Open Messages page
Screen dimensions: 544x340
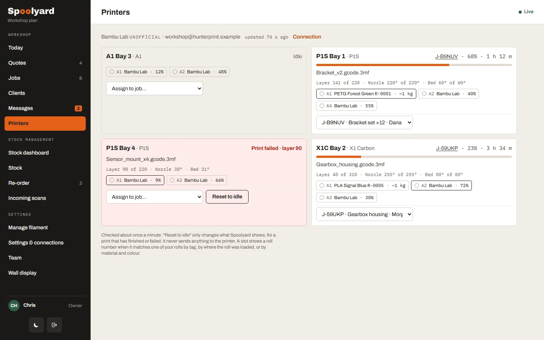[x=45, y=108]
